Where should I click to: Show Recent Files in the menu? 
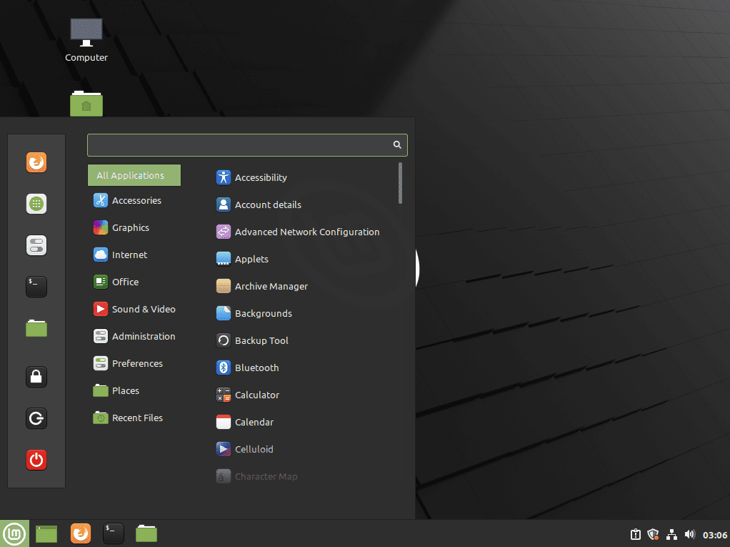tap(136, 418)
